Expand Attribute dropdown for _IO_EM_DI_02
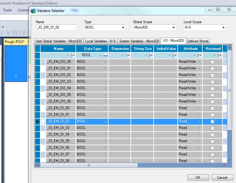 pos(199,122)
